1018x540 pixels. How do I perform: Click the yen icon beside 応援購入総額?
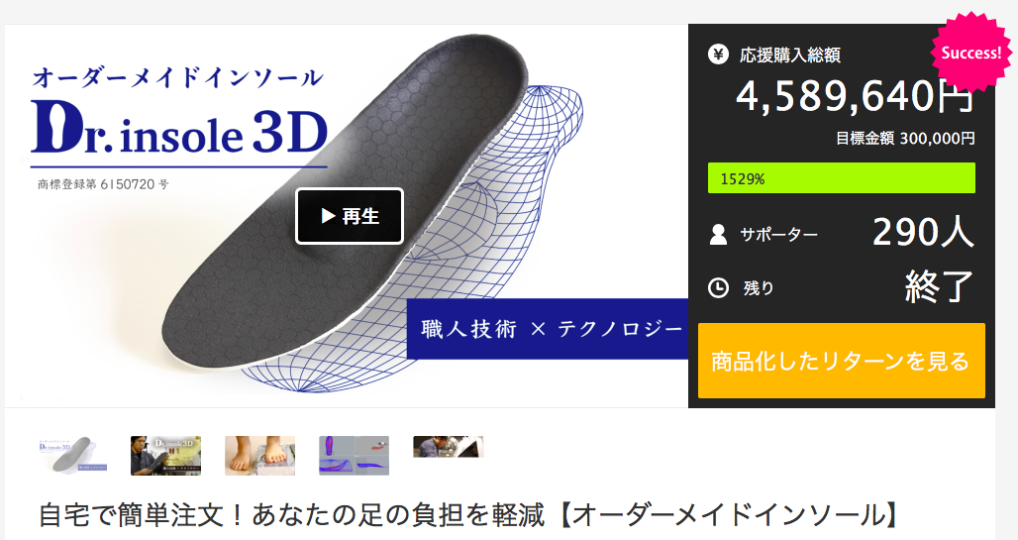coord(717,54)
